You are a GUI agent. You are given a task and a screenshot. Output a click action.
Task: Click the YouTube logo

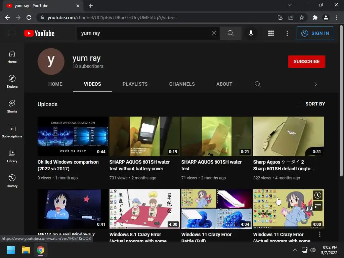point(39,33)
